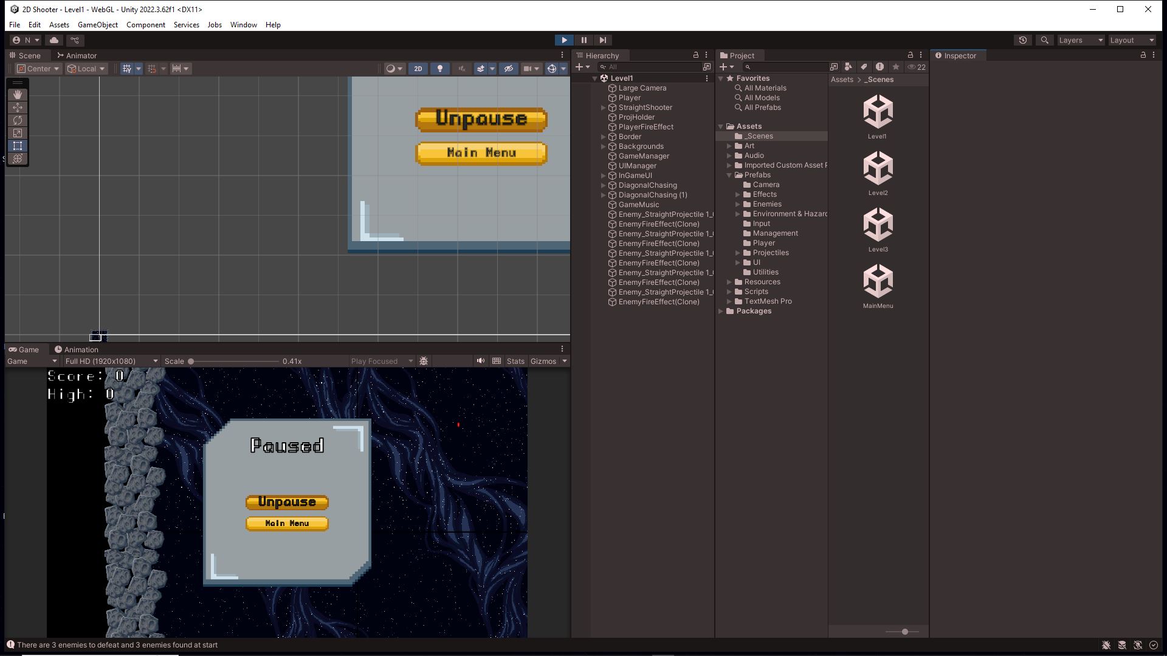Select the Move tool
Screen dimensions: 1167x656
[x=18, y=108]
